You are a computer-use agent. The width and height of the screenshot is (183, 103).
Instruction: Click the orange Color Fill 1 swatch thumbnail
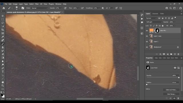(152, 31)
